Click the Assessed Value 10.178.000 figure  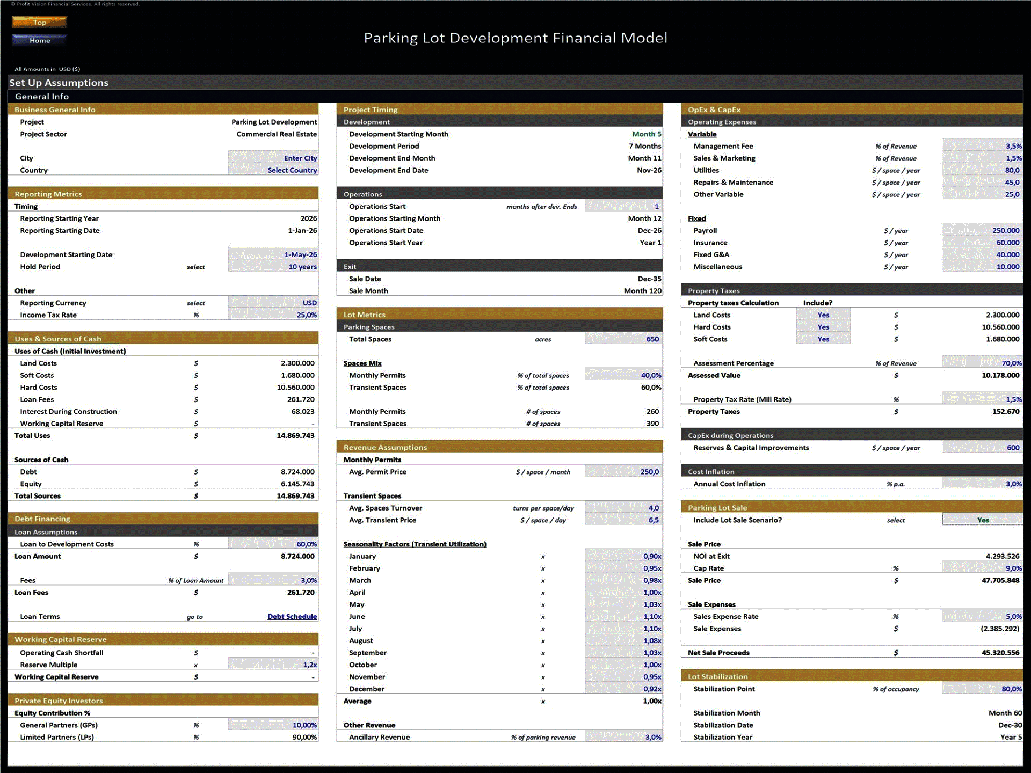(x=1000, y=375)
